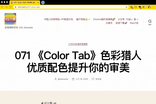Click the post date 六月 16, 2020
The height and width of the screenshot is (104, 156).
pyautogui.click(x=82, y=79)
